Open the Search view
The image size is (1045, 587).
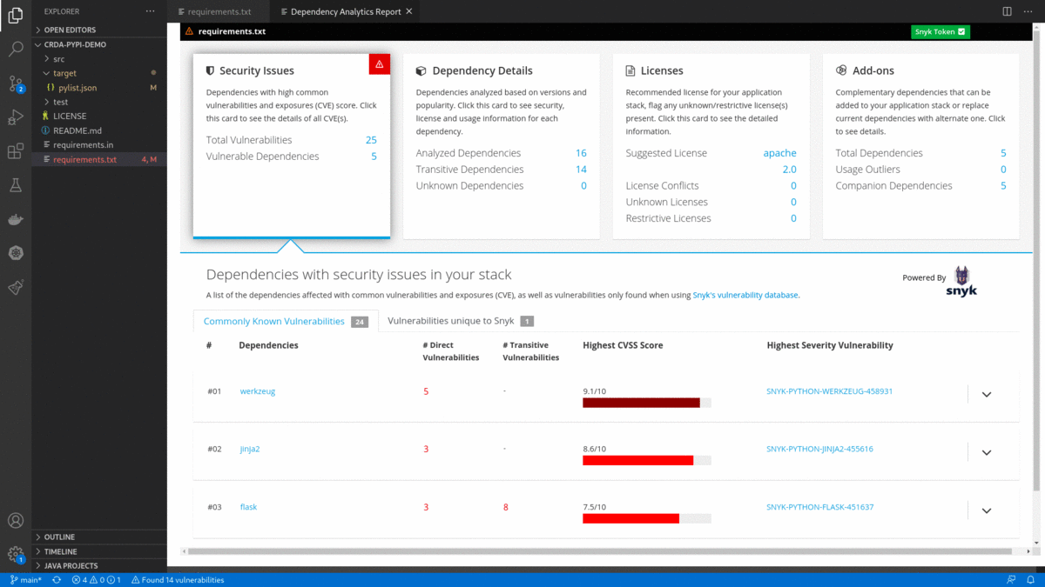tap(15, 50)
